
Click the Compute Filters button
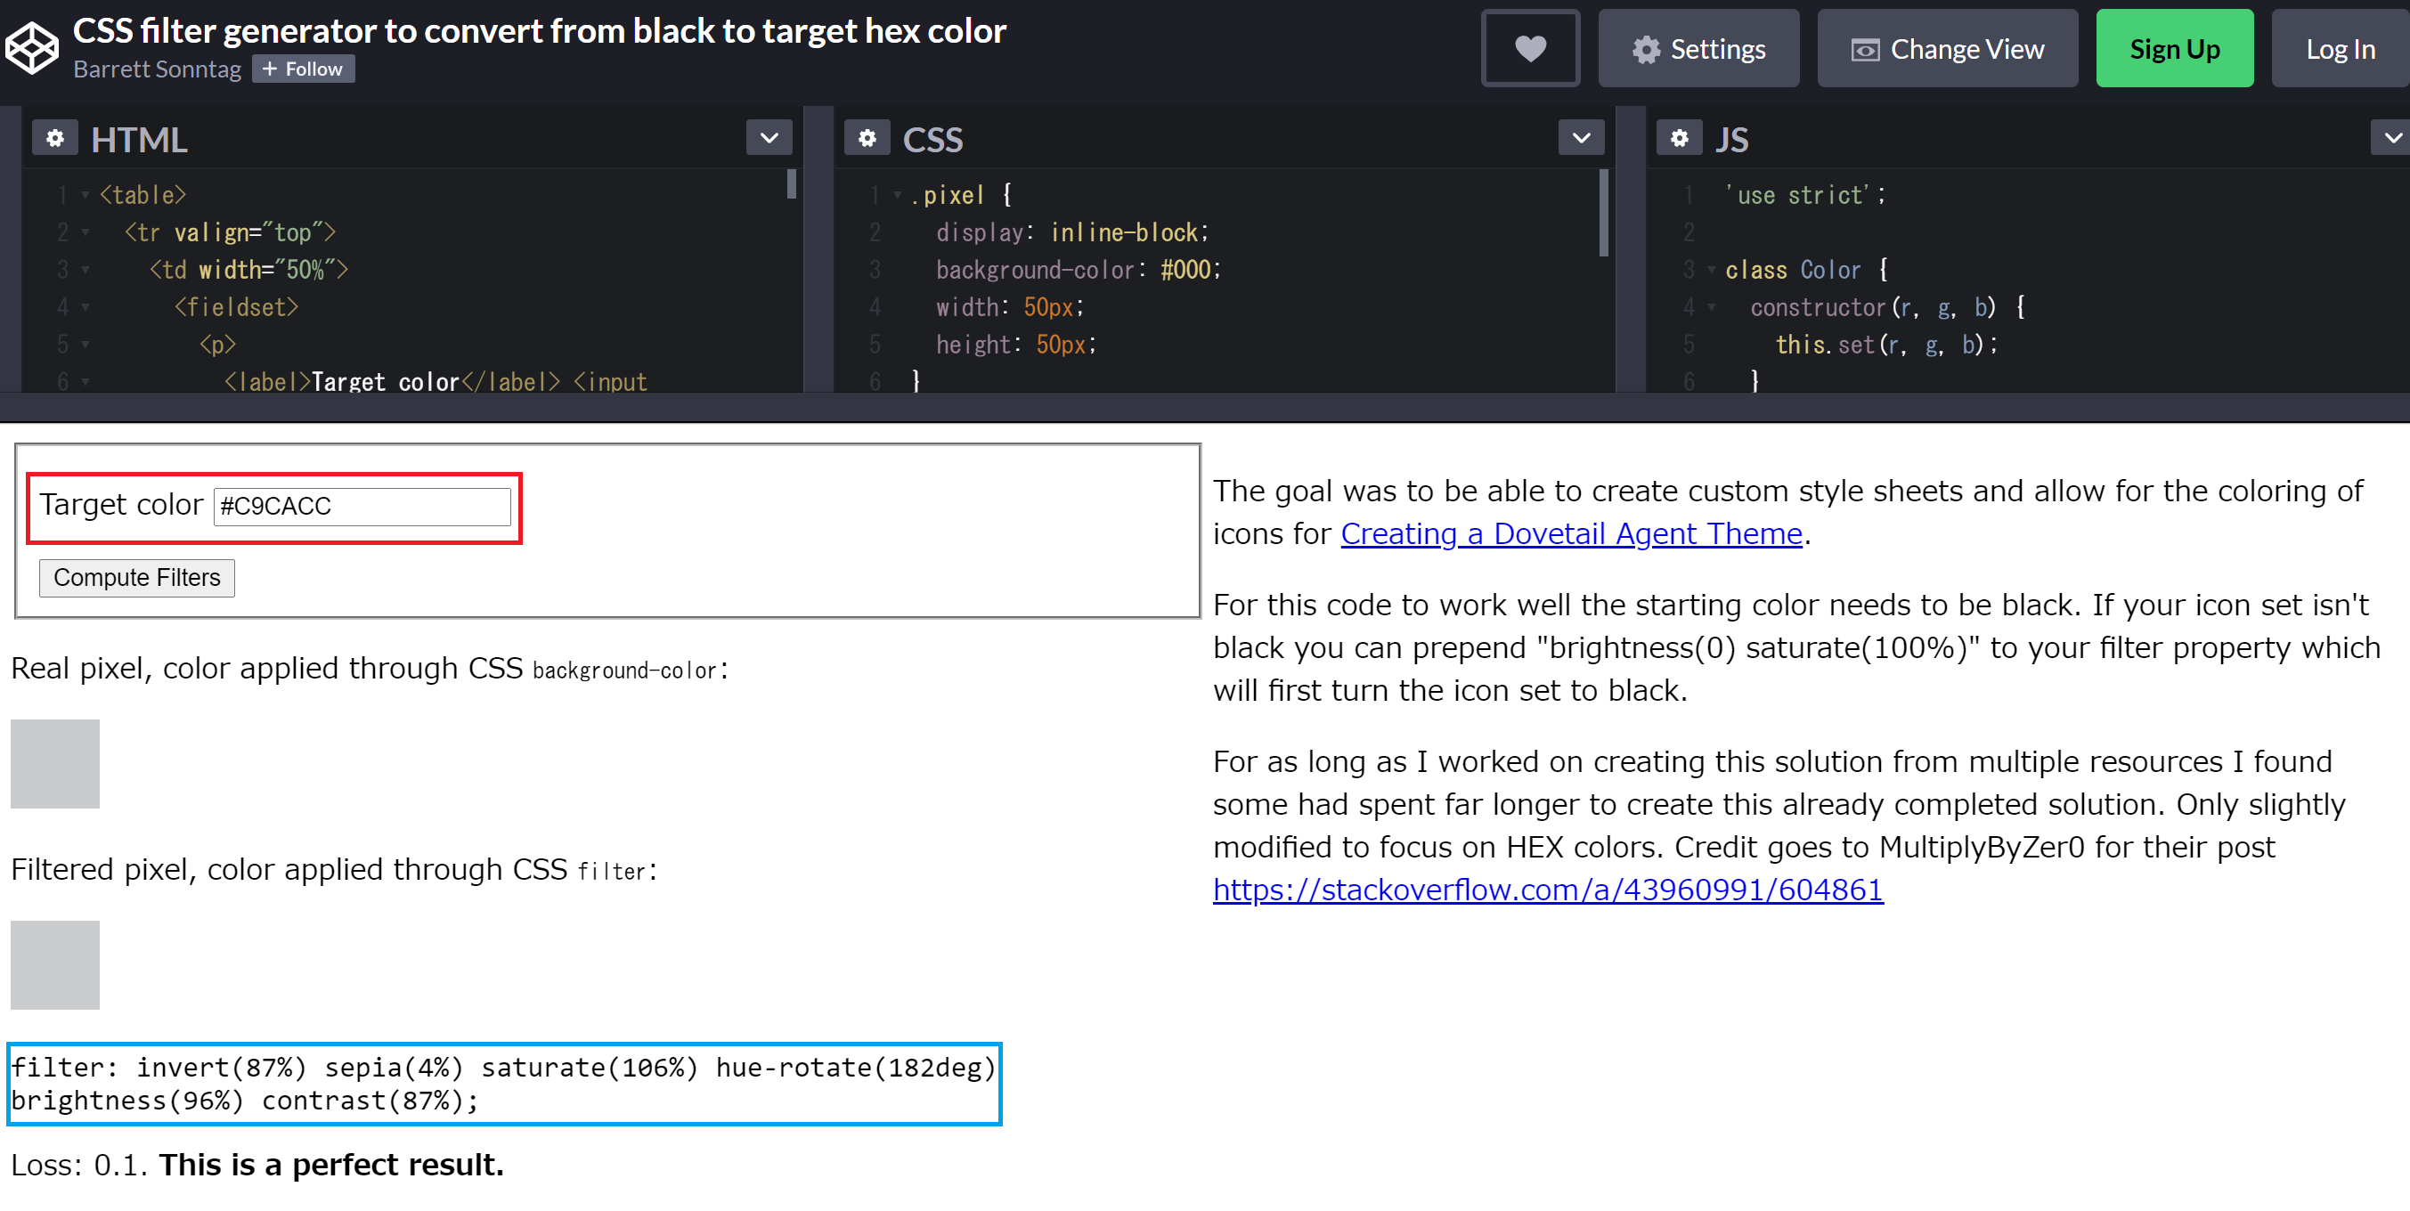pos(136,577)
